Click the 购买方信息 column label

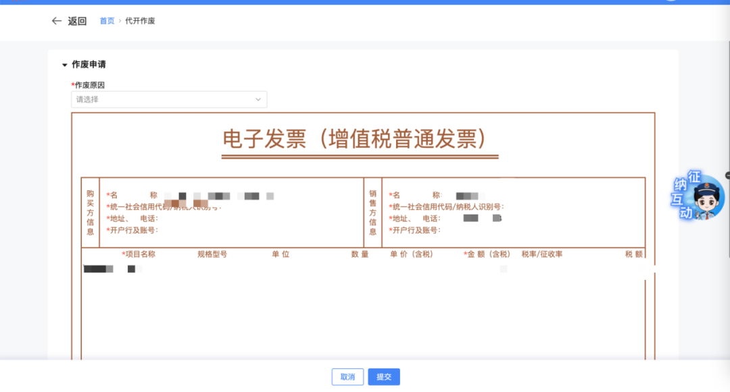(x=91, y=213)
